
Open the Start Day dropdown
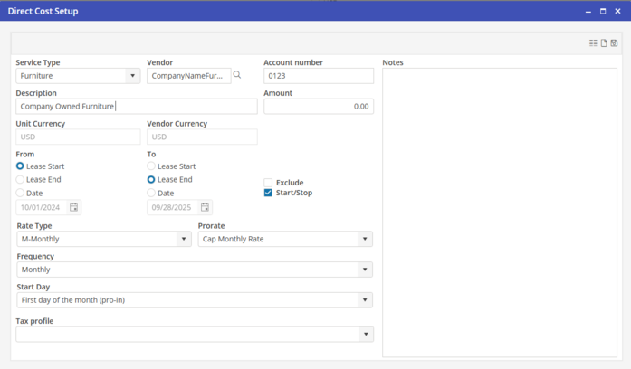pyautogui.click(x=365, y=300)
